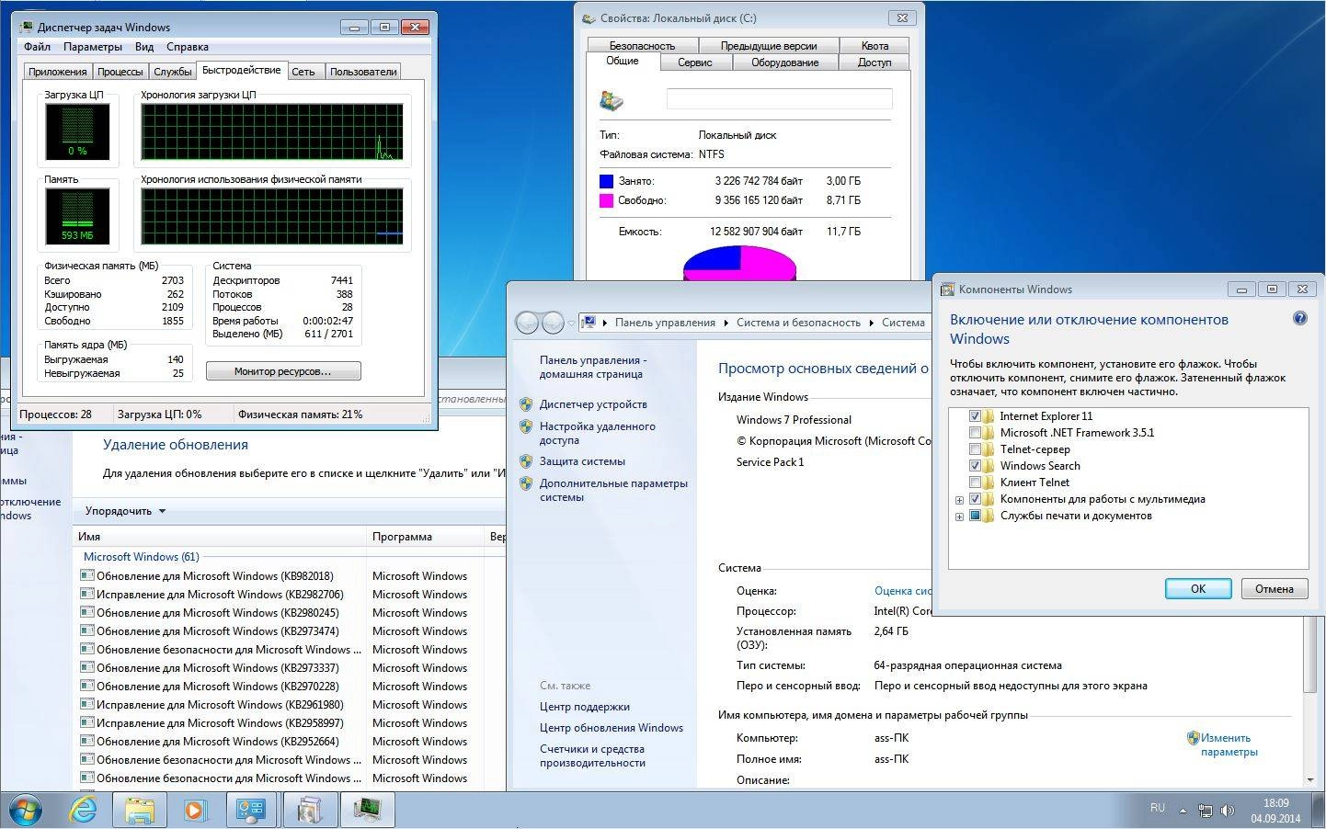Click the shield icon beside Диспетчер устройств
Image resolution: width=1326 pixels, height=829 pixels.
click(526, 404)
